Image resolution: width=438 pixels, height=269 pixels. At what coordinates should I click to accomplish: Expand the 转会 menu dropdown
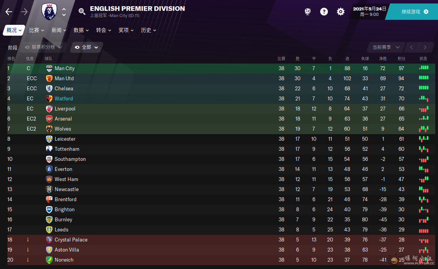[103, 30]
